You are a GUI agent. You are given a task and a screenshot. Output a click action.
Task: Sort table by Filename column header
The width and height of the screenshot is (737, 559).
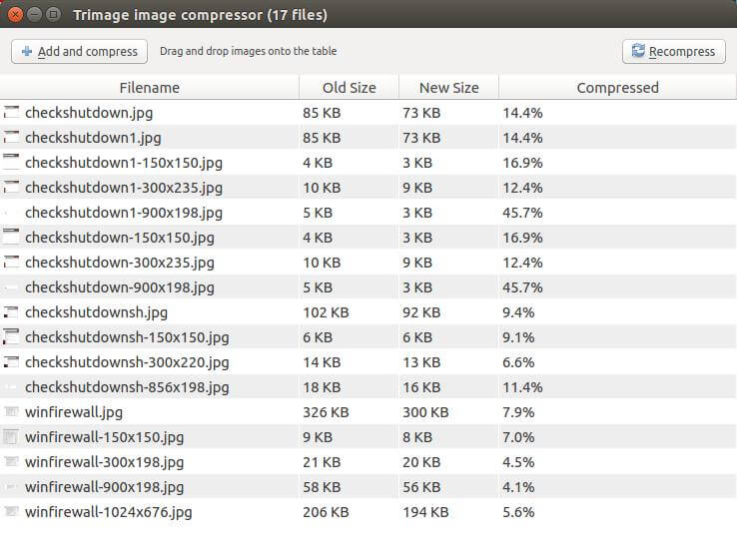tap(150, 88)
